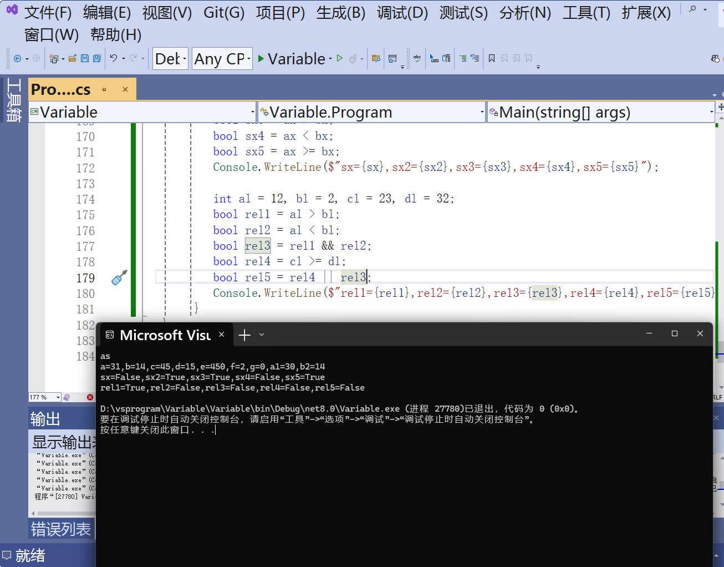Start without debugging via hollow play icon
The width and height of the screenshot is (724, 567).
[340, 58]
